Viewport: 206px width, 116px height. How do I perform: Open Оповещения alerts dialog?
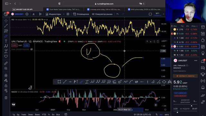81,14
